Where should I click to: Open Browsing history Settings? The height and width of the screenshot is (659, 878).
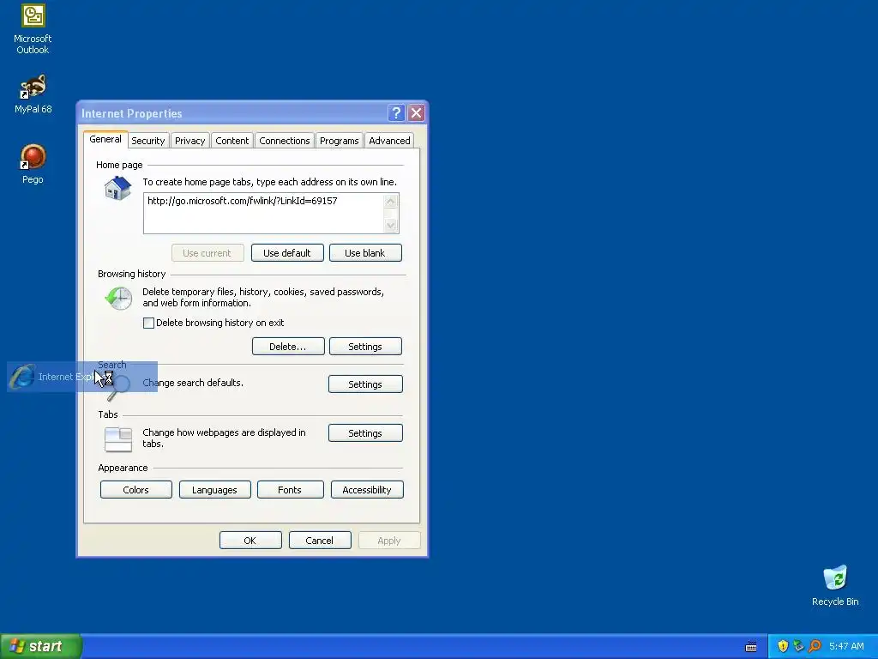365,347
